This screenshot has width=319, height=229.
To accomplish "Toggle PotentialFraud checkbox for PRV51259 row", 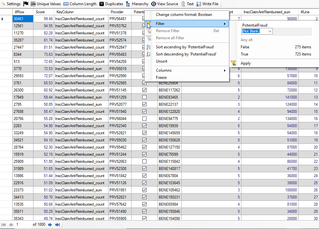I will 144,97.
